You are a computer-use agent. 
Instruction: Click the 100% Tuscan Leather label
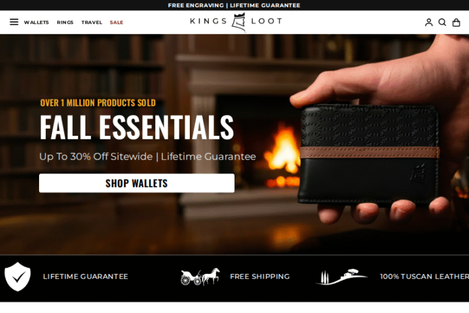point(424,276)
